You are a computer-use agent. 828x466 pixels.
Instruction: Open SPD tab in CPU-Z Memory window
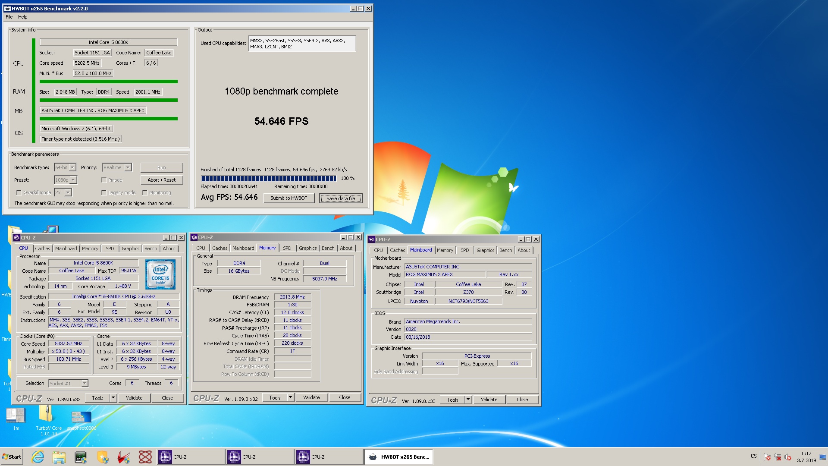pyautogui.click(x=287, y=248)
